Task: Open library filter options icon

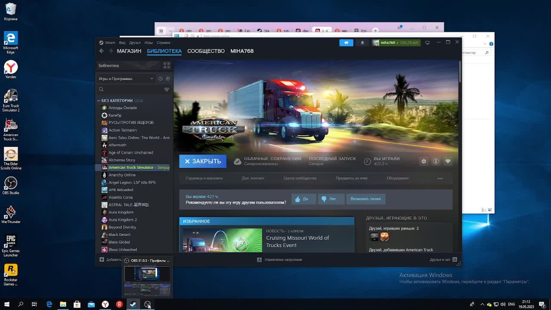Action: [167, 90]
